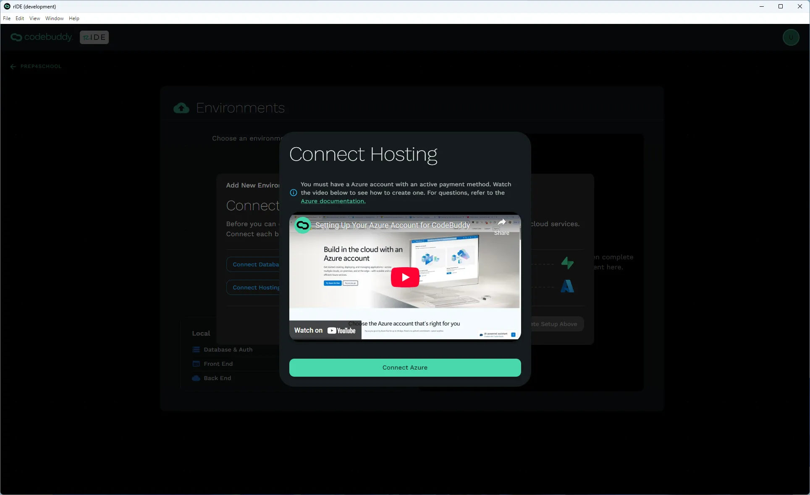
Task: Play the Azure setup YouTube video
Action: (x=405, y=277)
